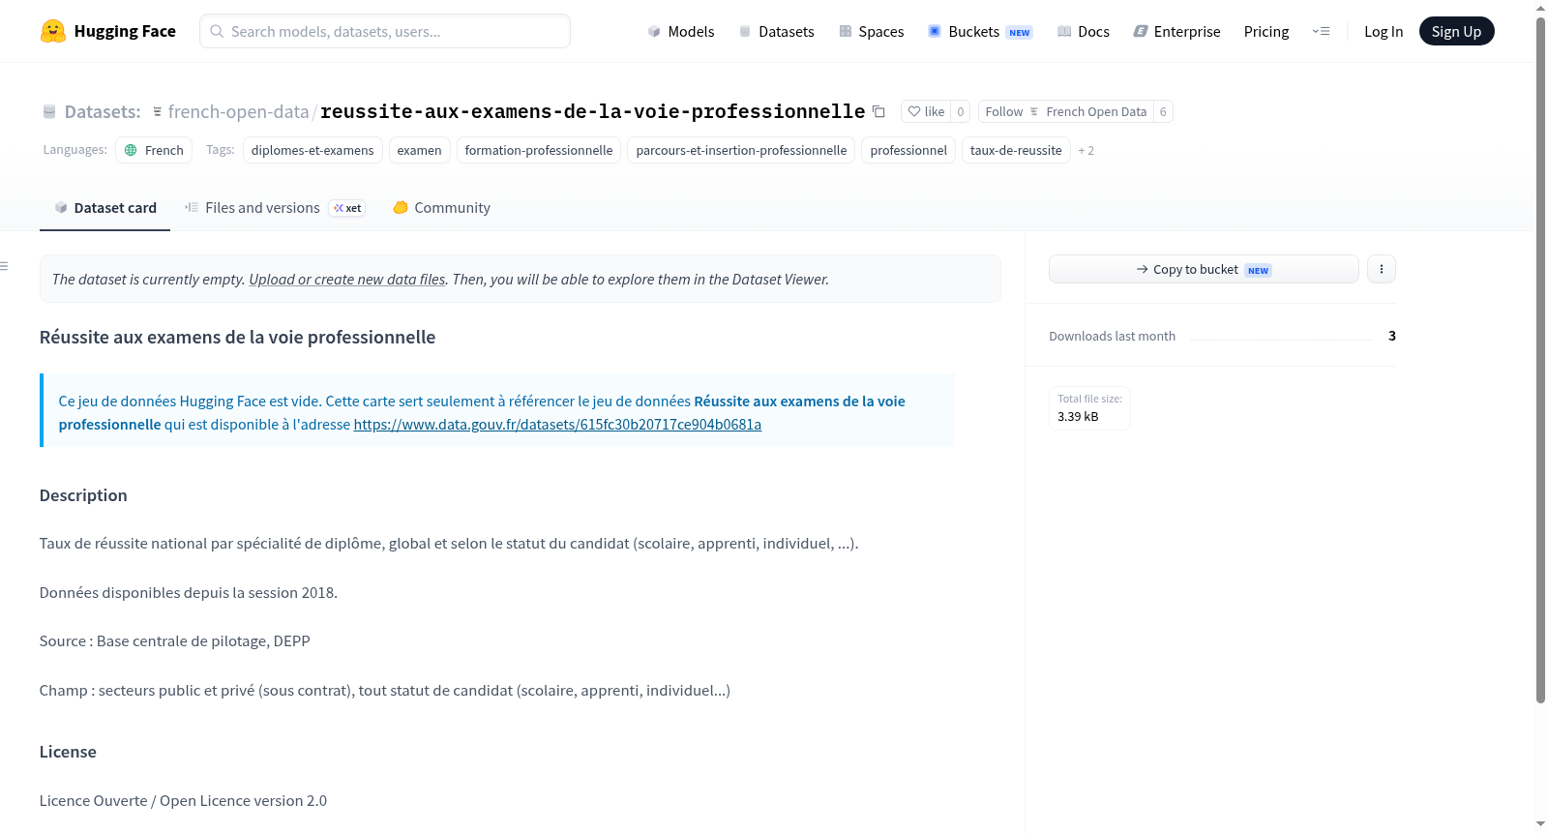Click the diplomes-et-examens tag
1548x833 pixels.
pos(313,150)
